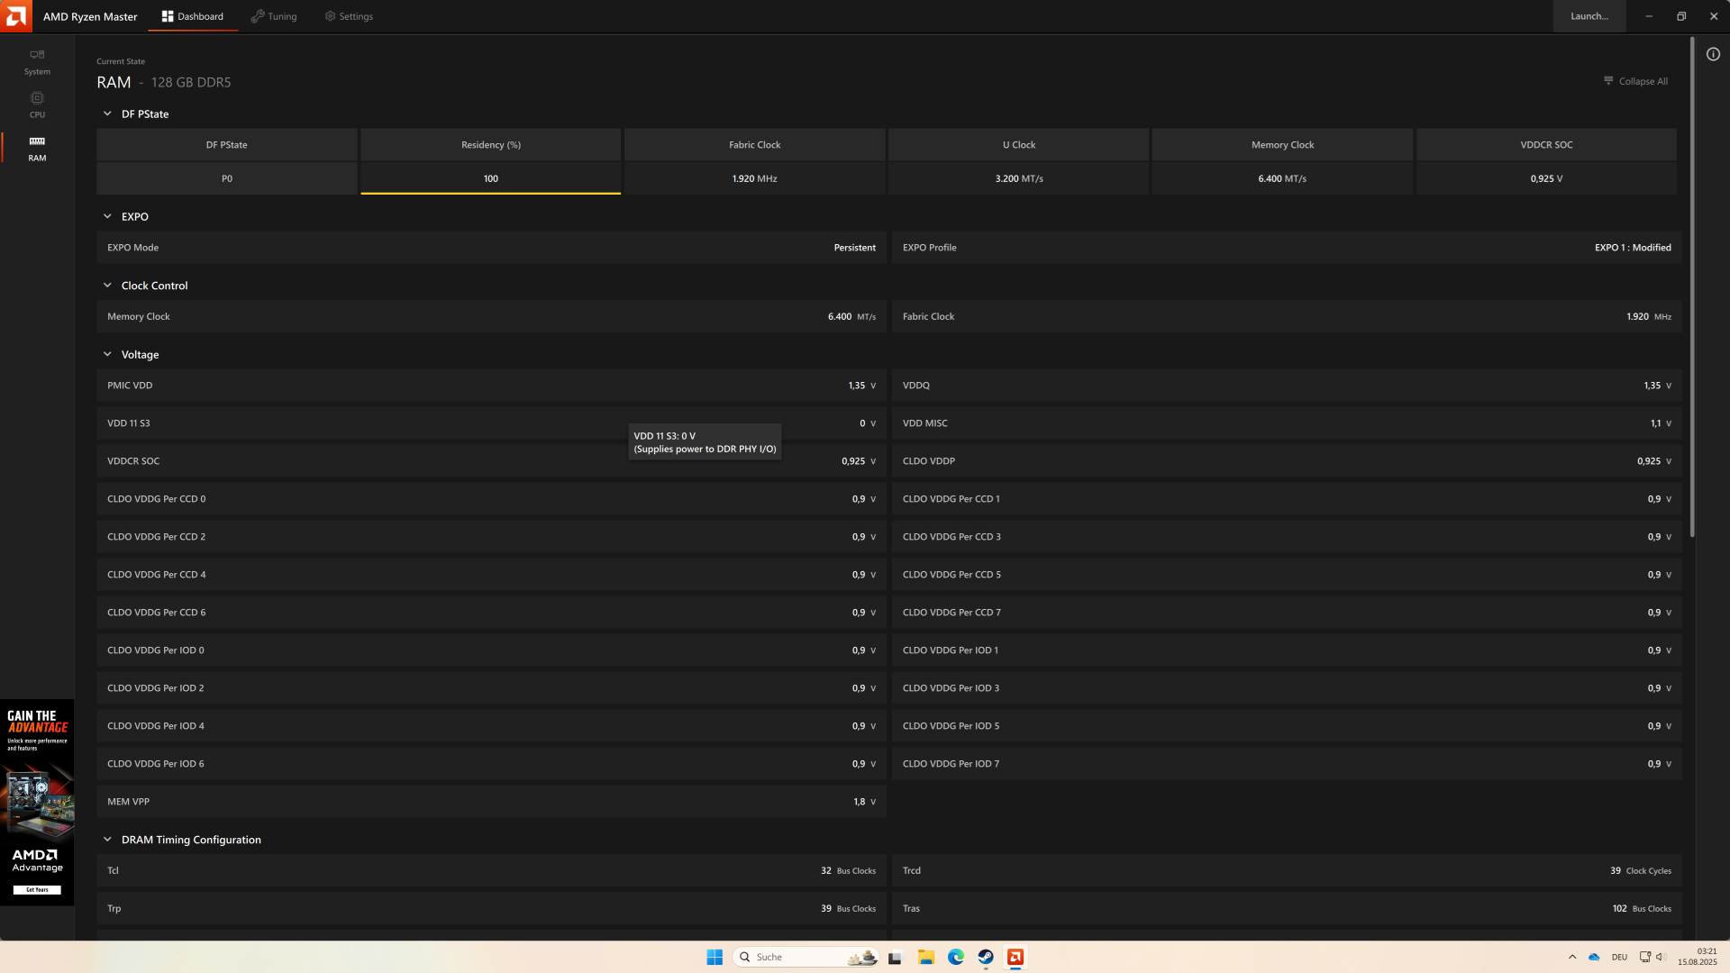This screenshot has height=973, width=1730.
Task: Click the vertical scrollbar thumb
Action: point(1692,288)
